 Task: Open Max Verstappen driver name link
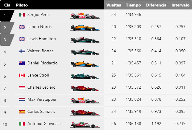(42, 99)
